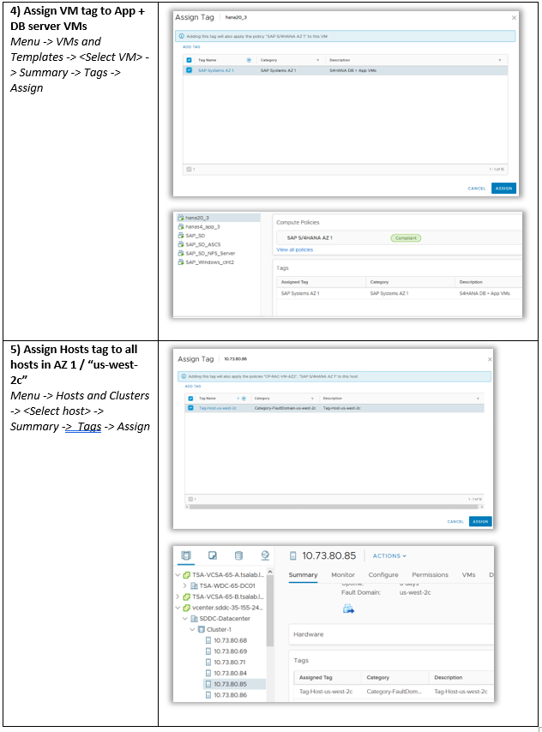The height and width of the screenshot is (732, 542).
Task: Close the 10.73.80.86 Assign Tag dialog
Action: pos(490,359)
